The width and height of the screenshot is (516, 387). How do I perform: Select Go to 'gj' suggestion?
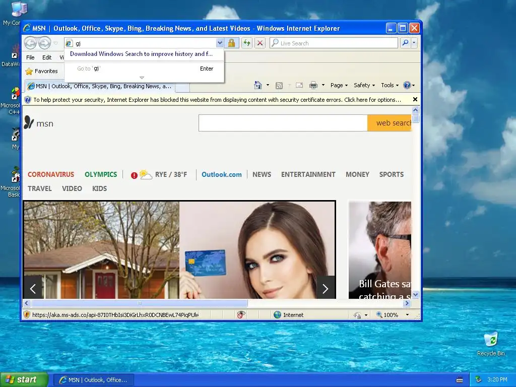click(144, 69)
